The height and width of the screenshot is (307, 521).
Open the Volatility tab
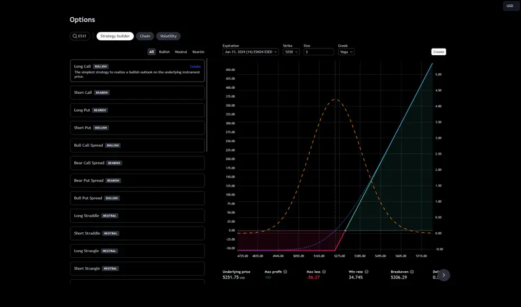click(168, 36)
